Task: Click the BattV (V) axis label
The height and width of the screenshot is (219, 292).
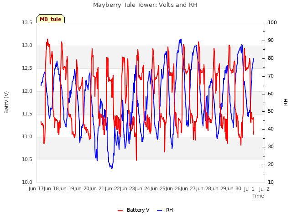Action: pyautogui.click(x=6, y=102)
